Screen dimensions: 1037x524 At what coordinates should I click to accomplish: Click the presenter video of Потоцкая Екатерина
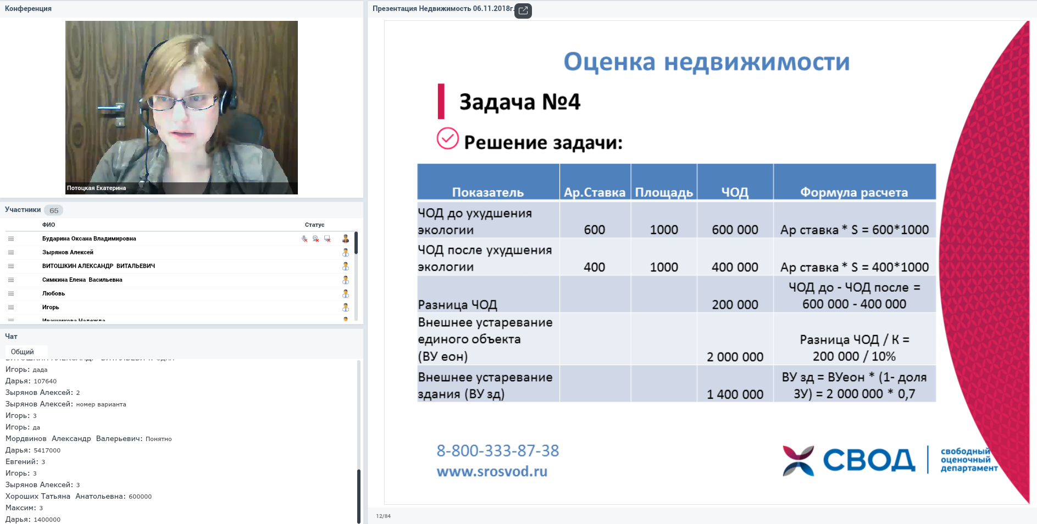click(181, 108)
